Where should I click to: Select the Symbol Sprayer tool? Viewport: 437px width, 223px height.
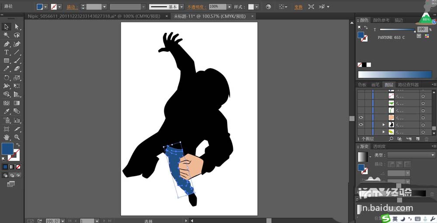pyautogui.click(x=7, y=120)
